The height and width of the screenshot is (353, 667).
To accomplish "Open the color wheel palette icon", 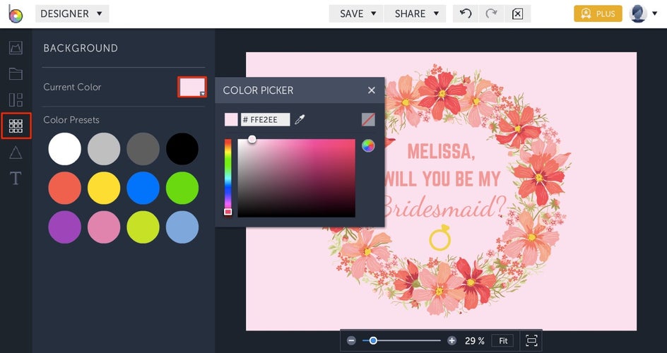I will (368, 145).
